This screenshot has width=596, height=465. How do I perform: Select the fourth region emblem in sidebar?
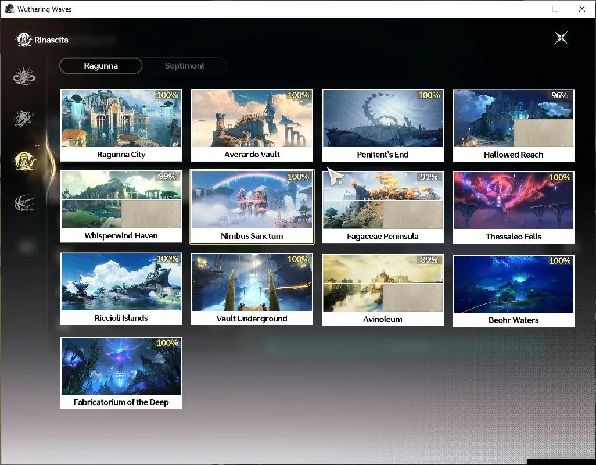(x=24, y=203)
